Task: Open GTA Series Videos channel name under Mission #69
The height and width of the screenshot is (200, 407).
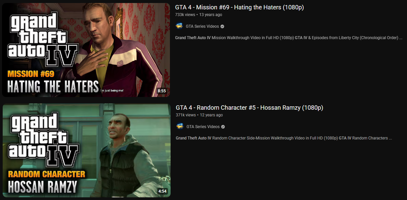Action: click(x=202, y=26)
